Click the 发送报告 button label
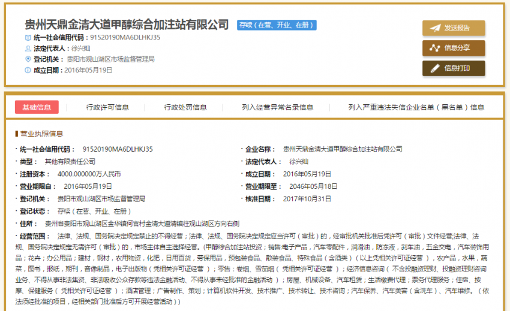Viewport: 510px width, 311px height. (457, 28)
